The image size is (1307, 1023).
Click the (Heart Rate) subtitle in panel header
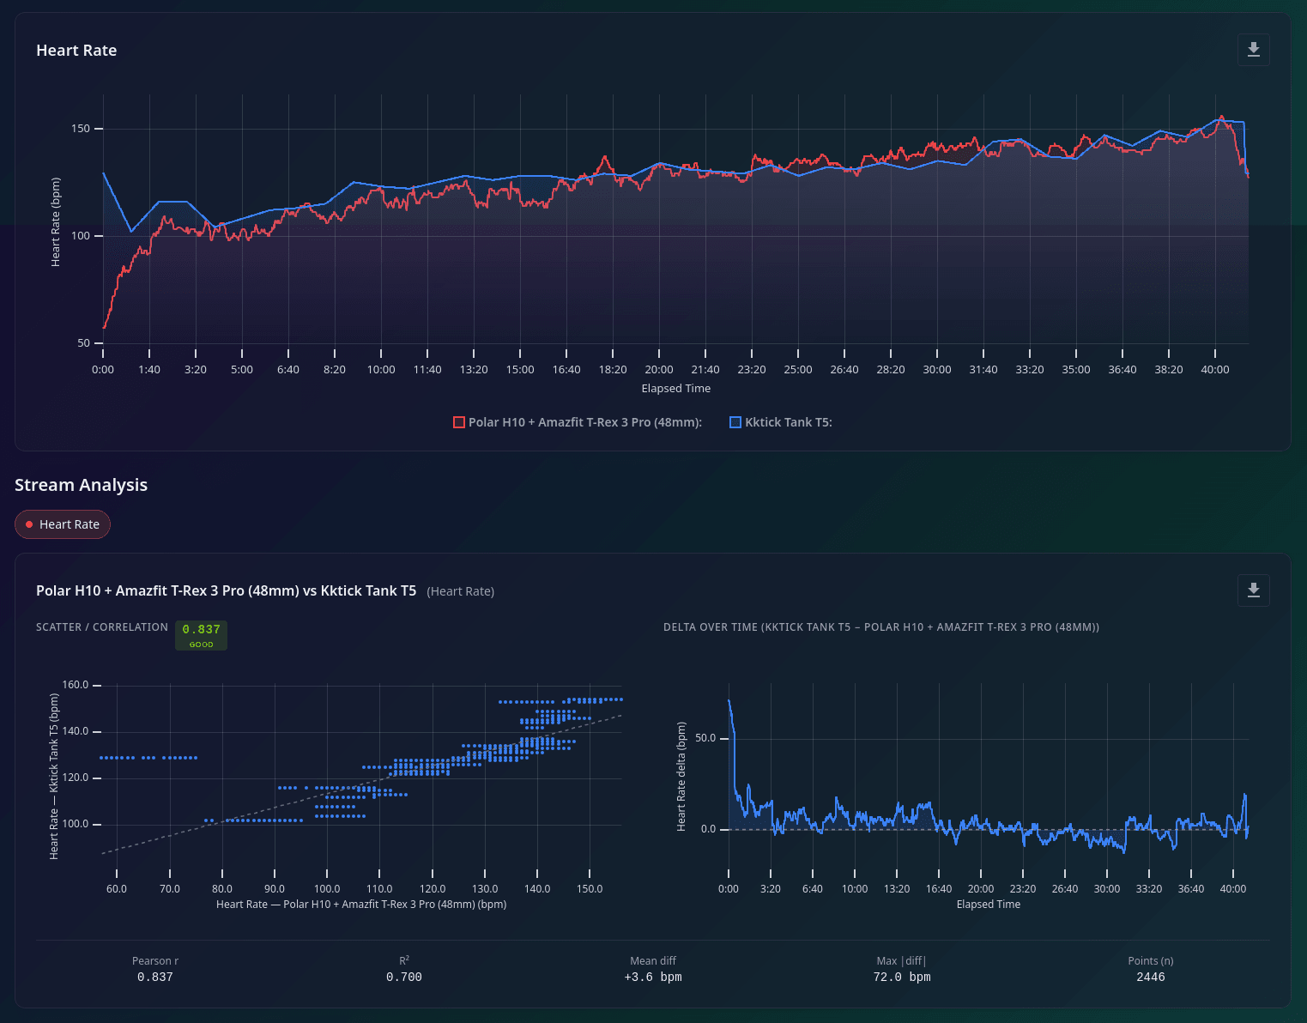[x=461, y=591]
